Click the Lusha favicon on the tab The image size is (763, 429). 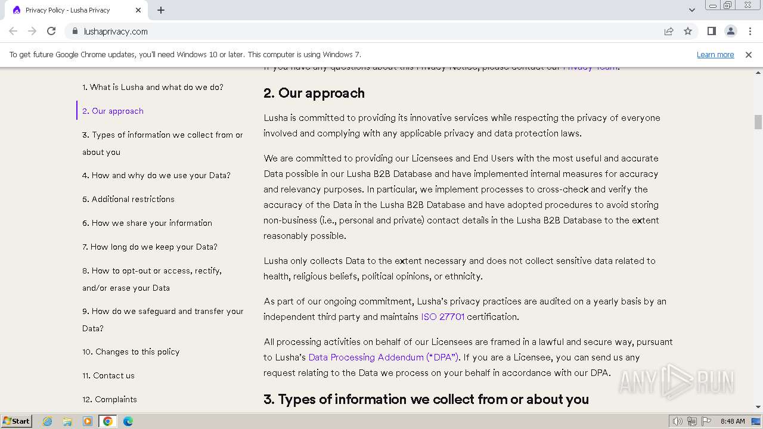pyautogui.click(x=16, y=10)
